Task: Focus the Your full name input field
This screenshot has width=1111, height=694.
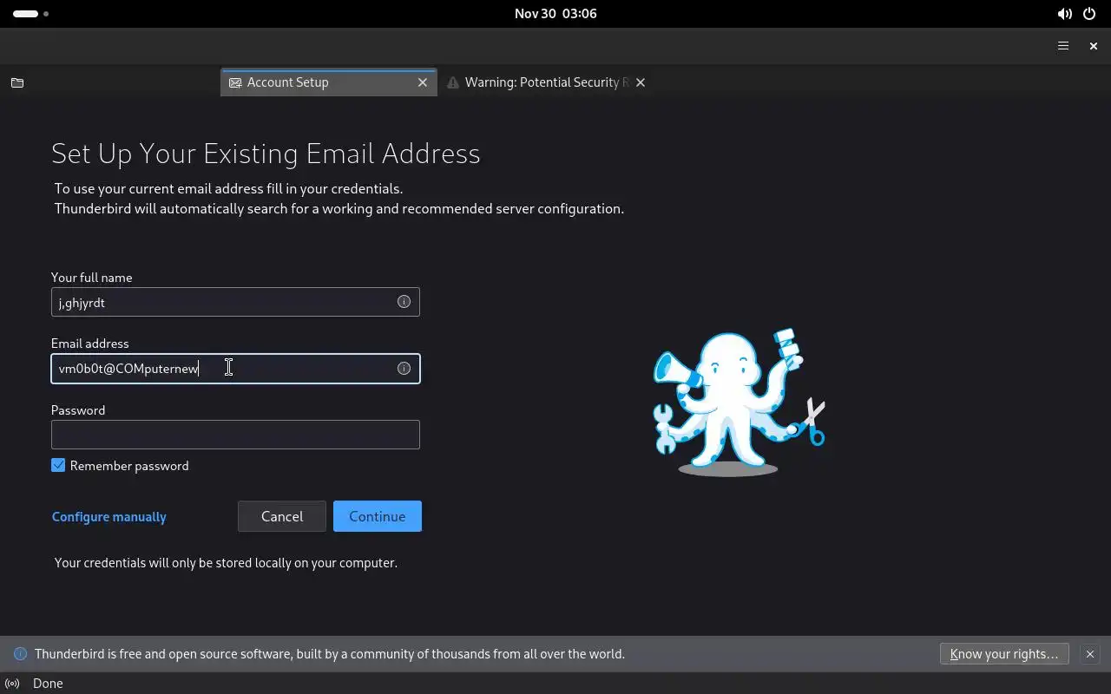Action: pyautogui.click(x=235, y=302)
